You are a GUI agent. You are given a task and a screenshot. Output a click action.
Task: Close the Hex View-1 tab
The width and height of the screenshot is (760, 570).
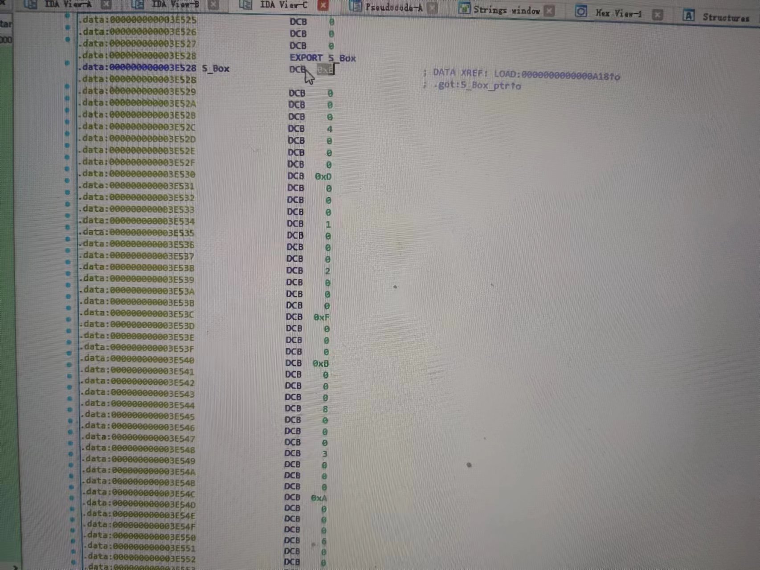click(x=657, y=15)
